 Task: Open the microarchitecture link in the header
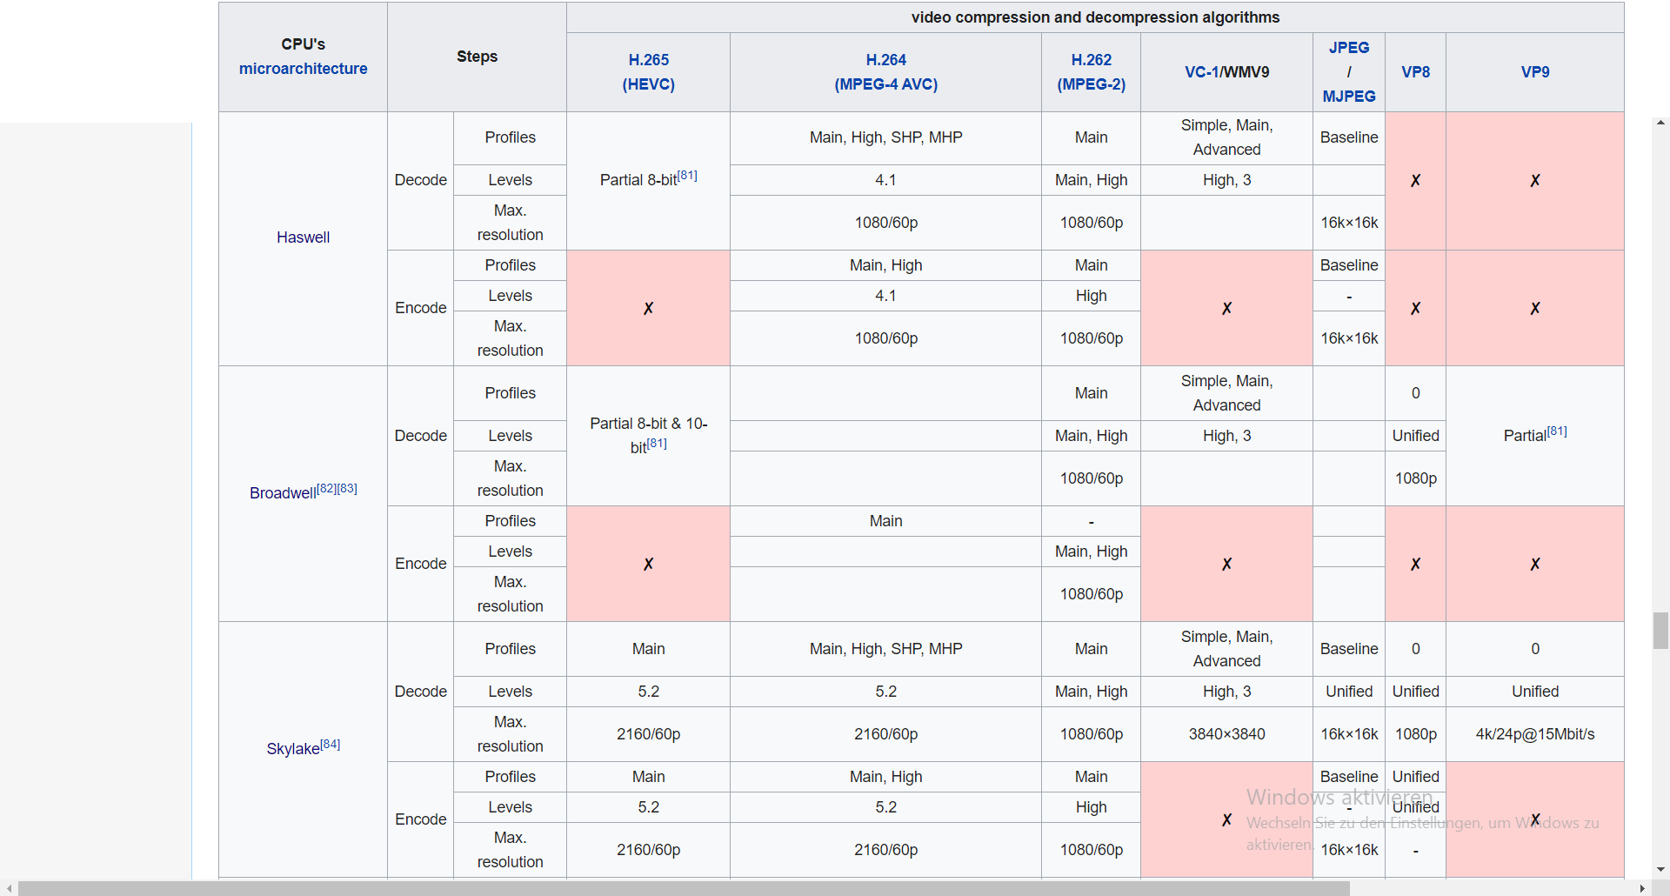coord(303,69)
